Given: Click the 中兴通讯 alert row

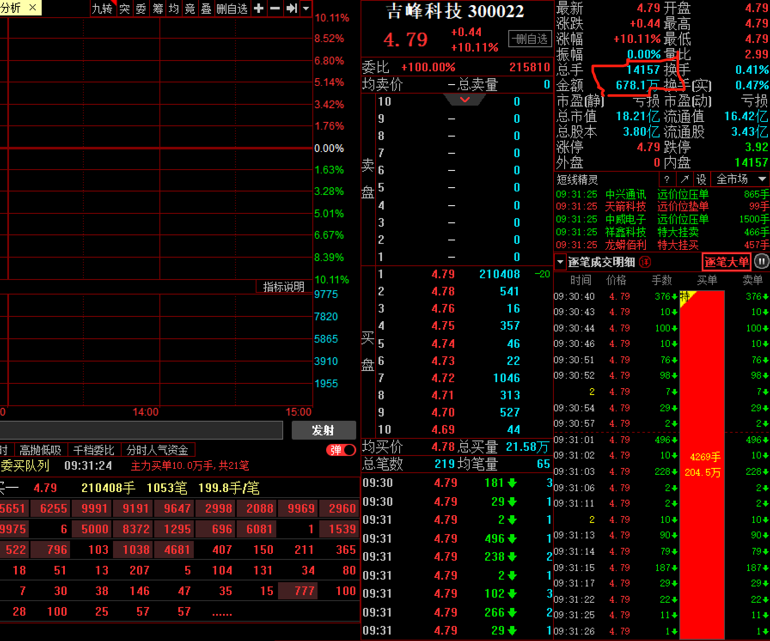Looking at the screenshot, I should [x=662, y=194].
